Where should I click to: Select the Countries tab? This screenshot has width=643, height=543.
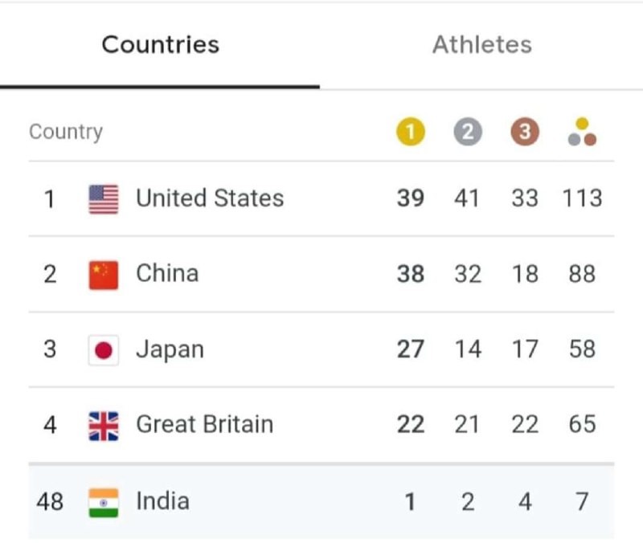coord(160,44)
